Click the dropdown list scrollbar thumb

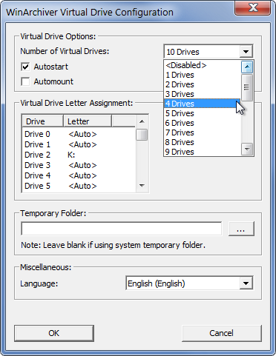(x=247, y=87)
